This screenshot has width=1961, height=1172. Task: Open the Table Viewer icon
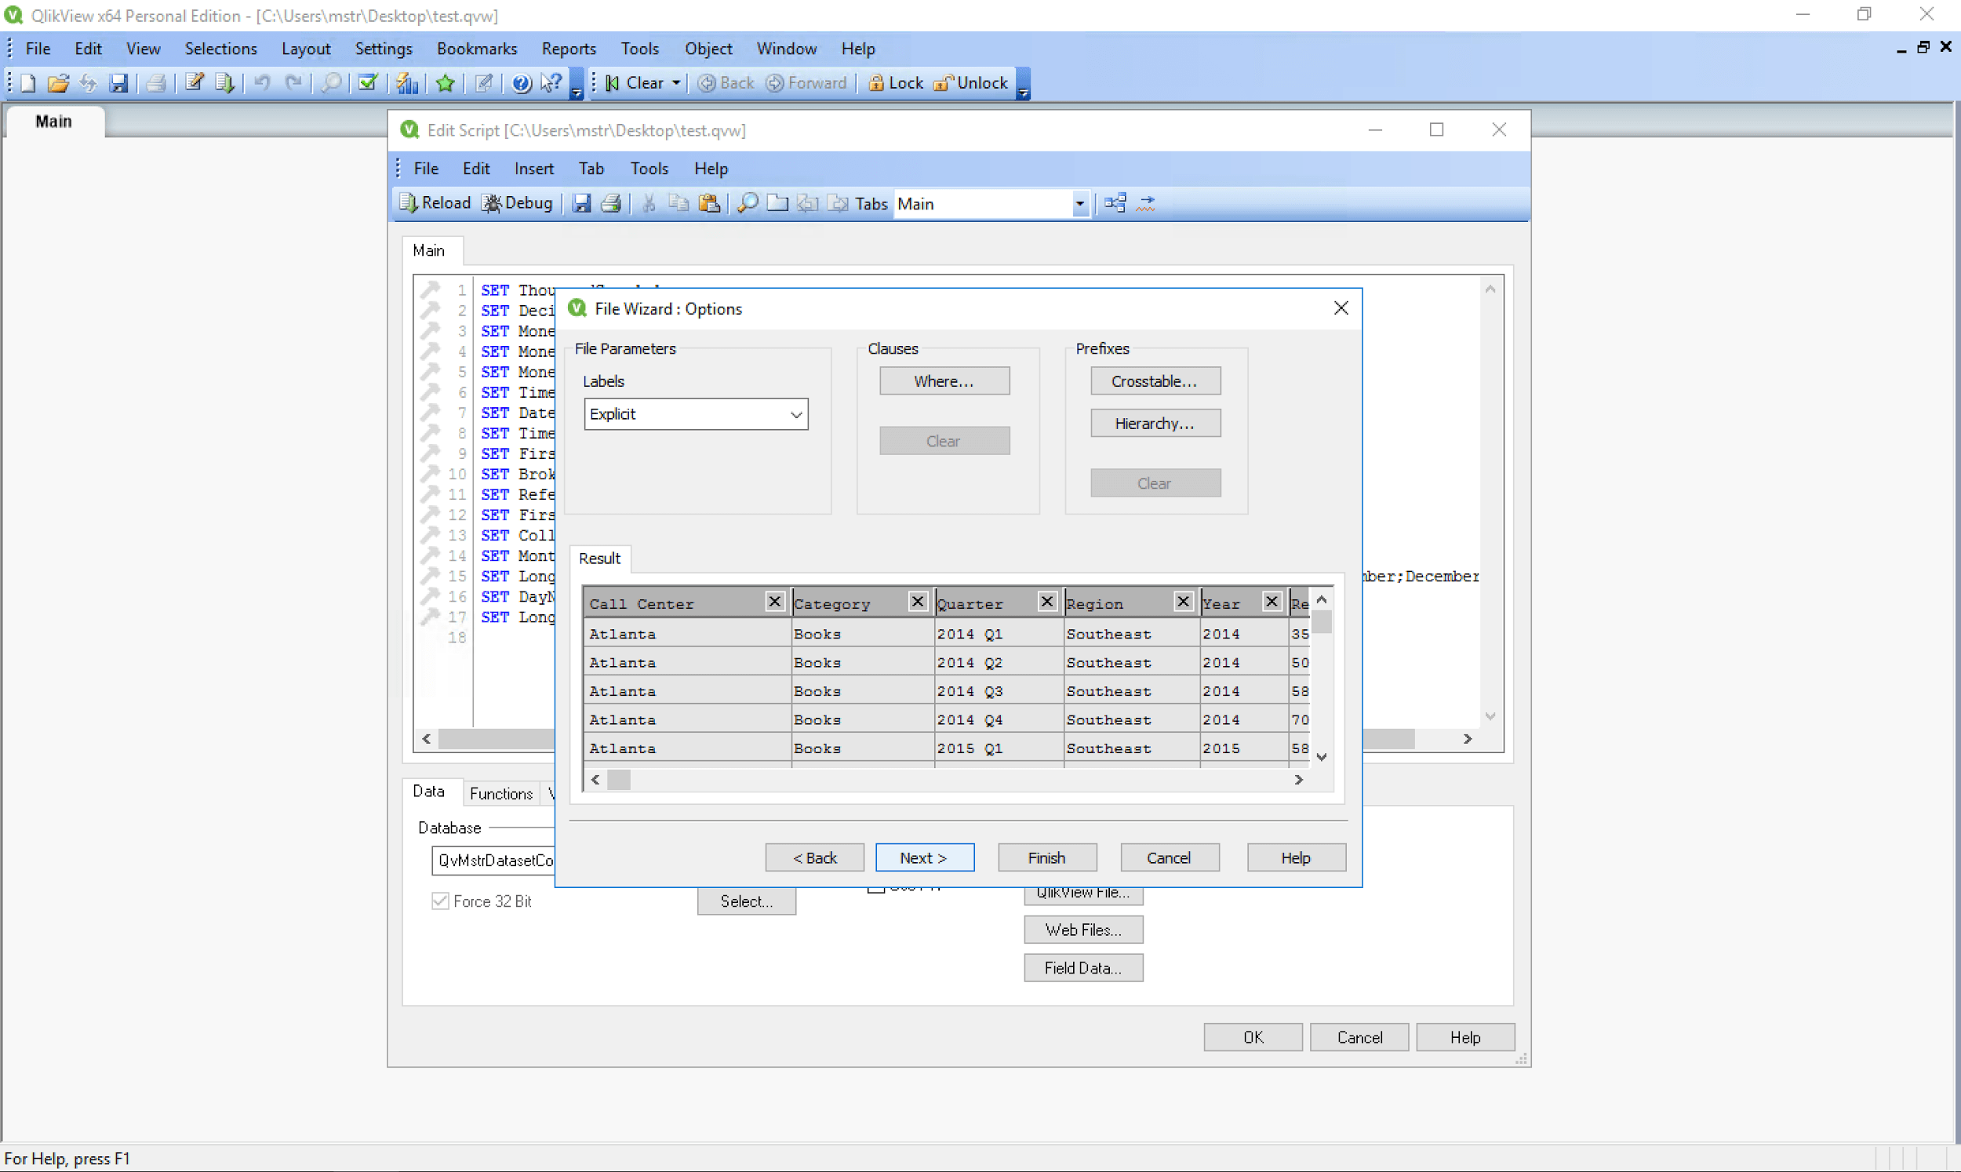point(1115,203)
